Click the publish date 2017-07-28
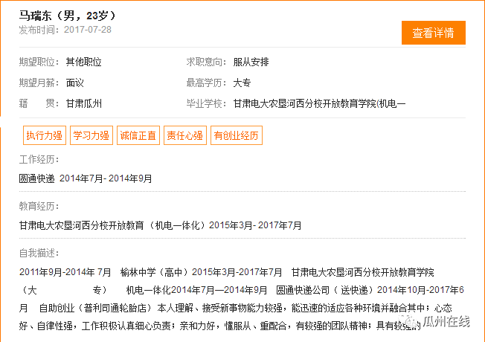 click(x=88, y=30)
